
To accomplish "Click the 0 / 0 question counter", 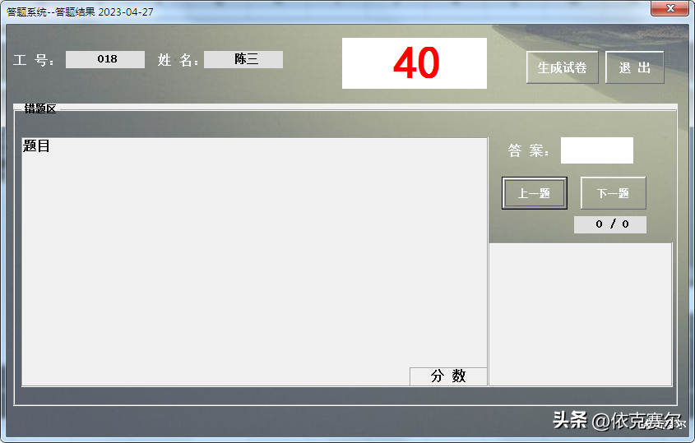I will coord(610,224).
